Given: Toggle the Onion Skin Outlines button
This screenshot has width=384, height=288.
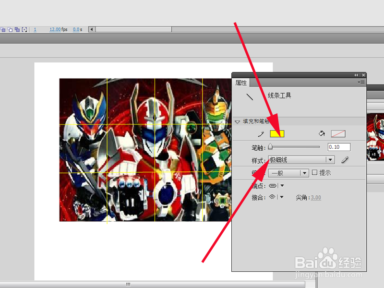Looking at the screenshot, I should coord(10,30).
